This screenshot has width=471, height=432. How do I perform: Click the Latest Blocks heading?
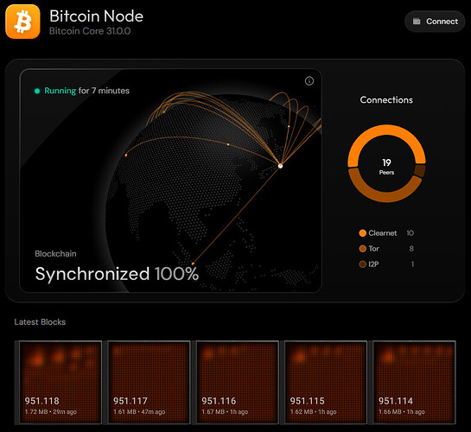coord(40,321)
